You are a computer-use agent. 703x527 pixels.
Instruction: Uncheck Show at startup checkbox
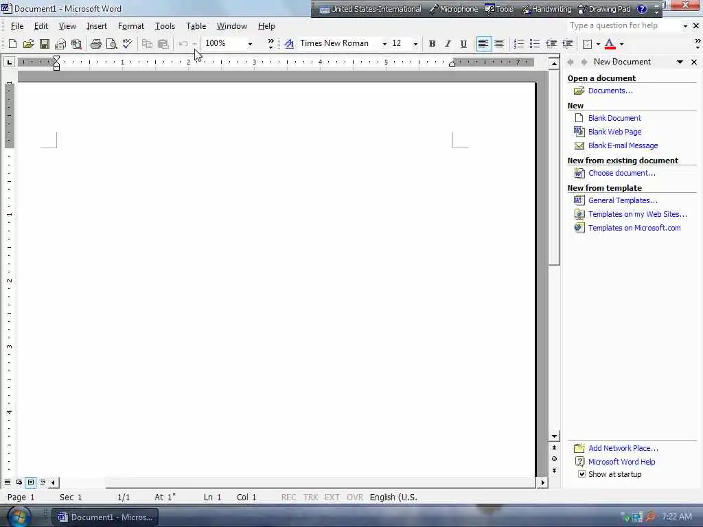pyautogui.click(x=581, y=474)
